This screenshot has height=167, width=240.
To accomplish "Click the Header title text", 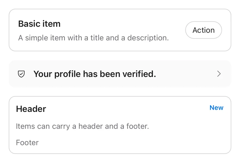I will pyautogui.click(x=31, y=109).
